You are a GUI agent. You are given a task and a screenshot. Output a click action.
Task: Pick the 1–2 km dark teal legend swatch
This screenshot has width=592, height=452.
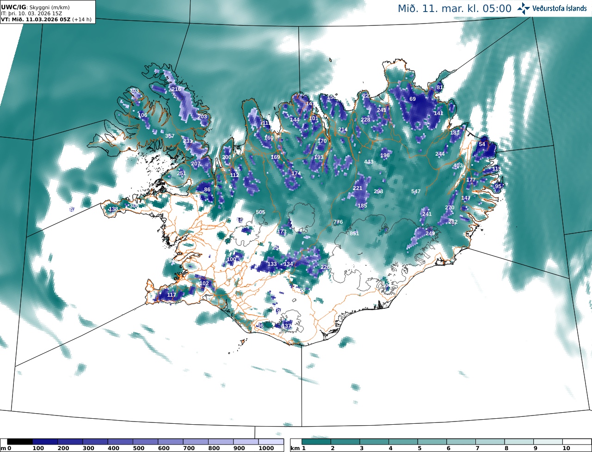click(316, 441)
